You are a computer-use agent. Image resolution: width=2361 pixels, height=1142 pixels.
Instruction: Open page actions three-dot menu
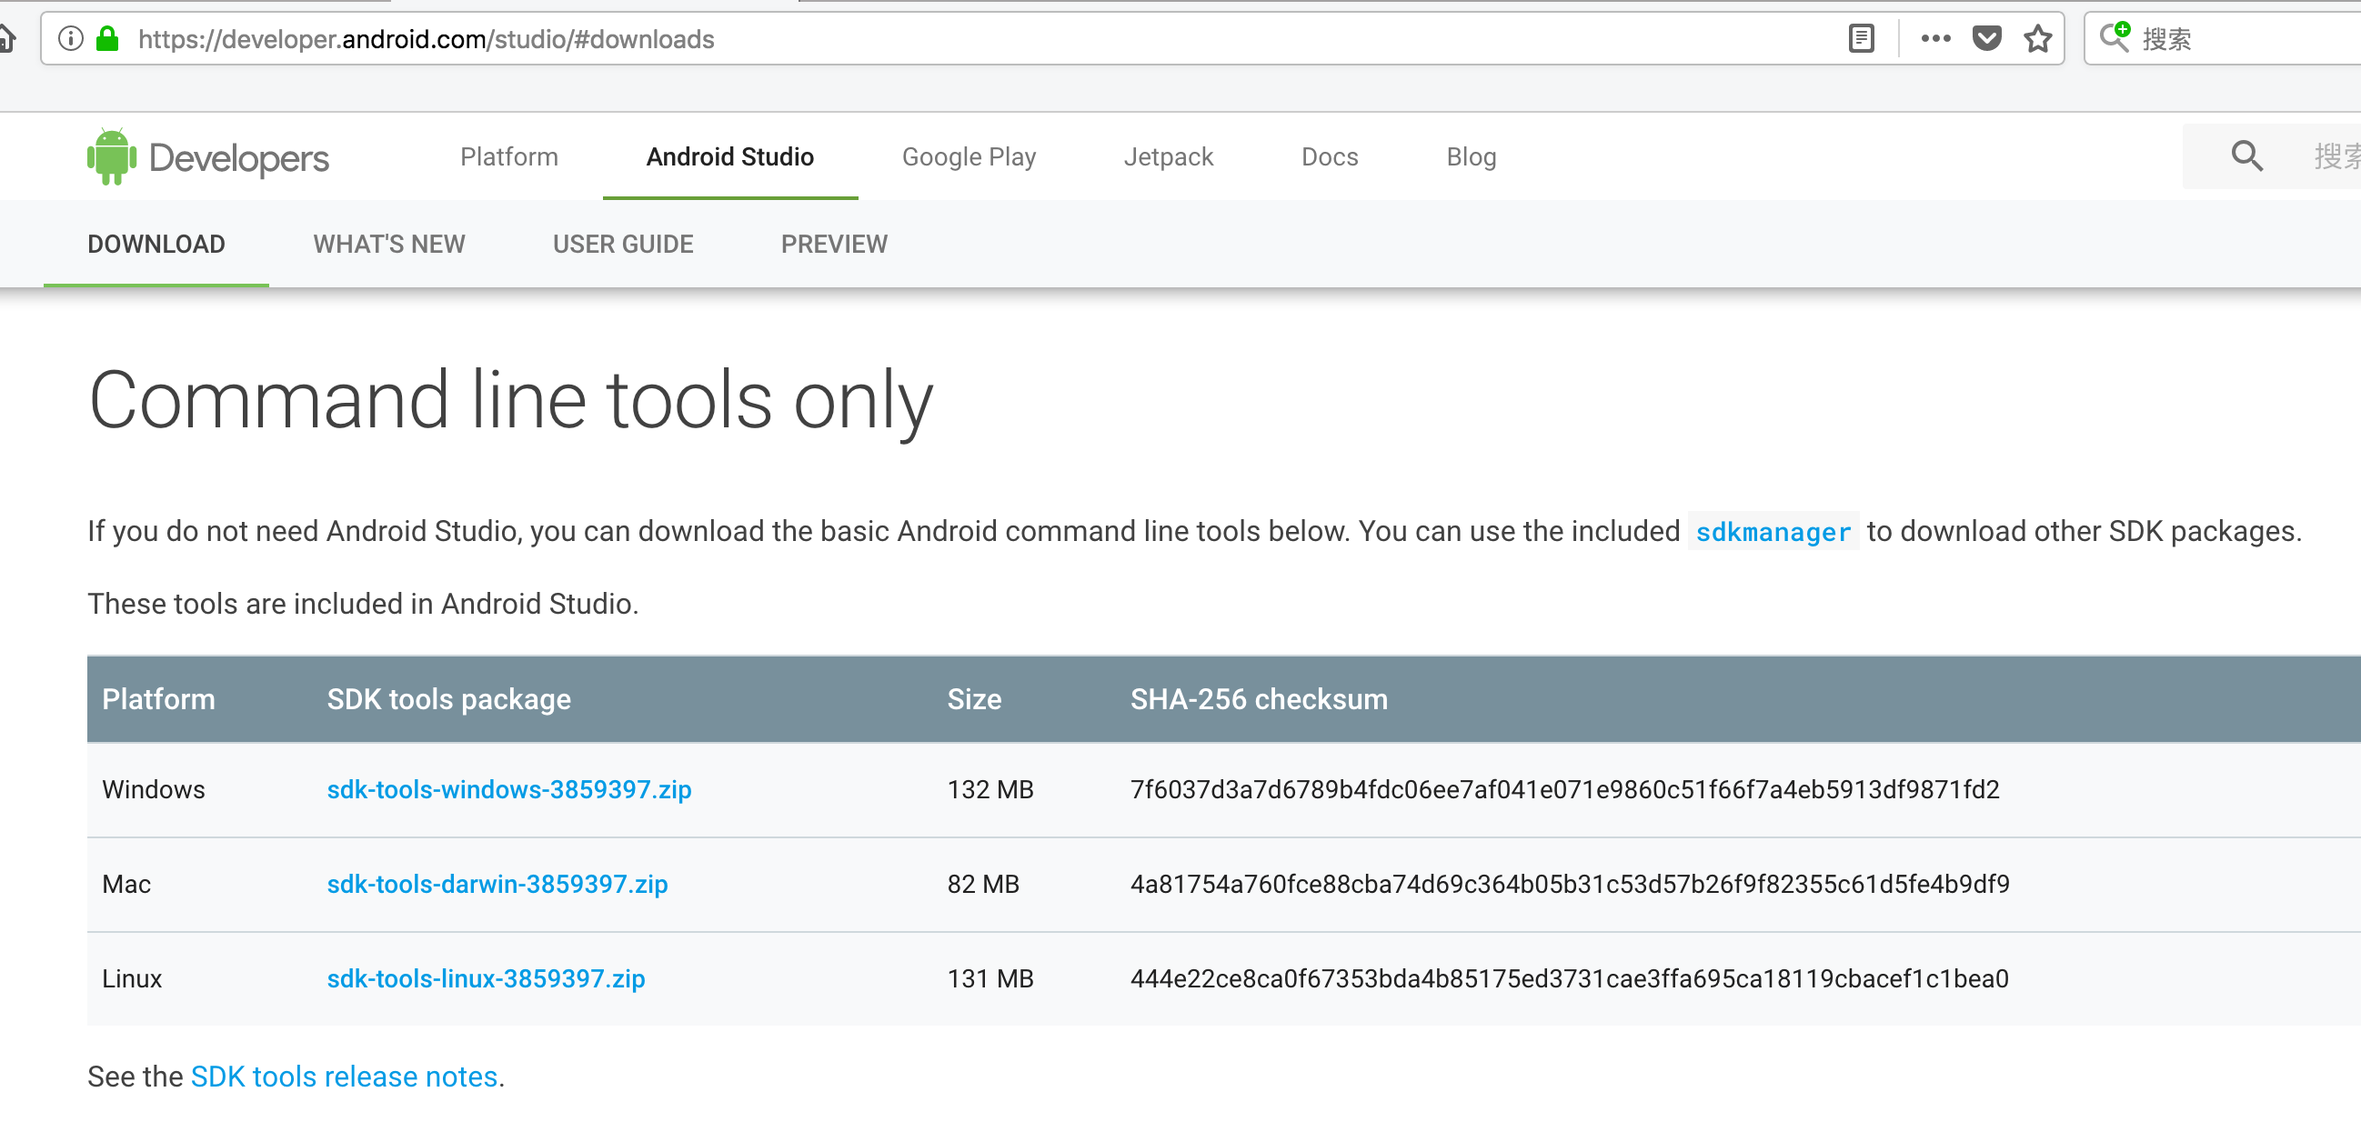pos(1934,38)
